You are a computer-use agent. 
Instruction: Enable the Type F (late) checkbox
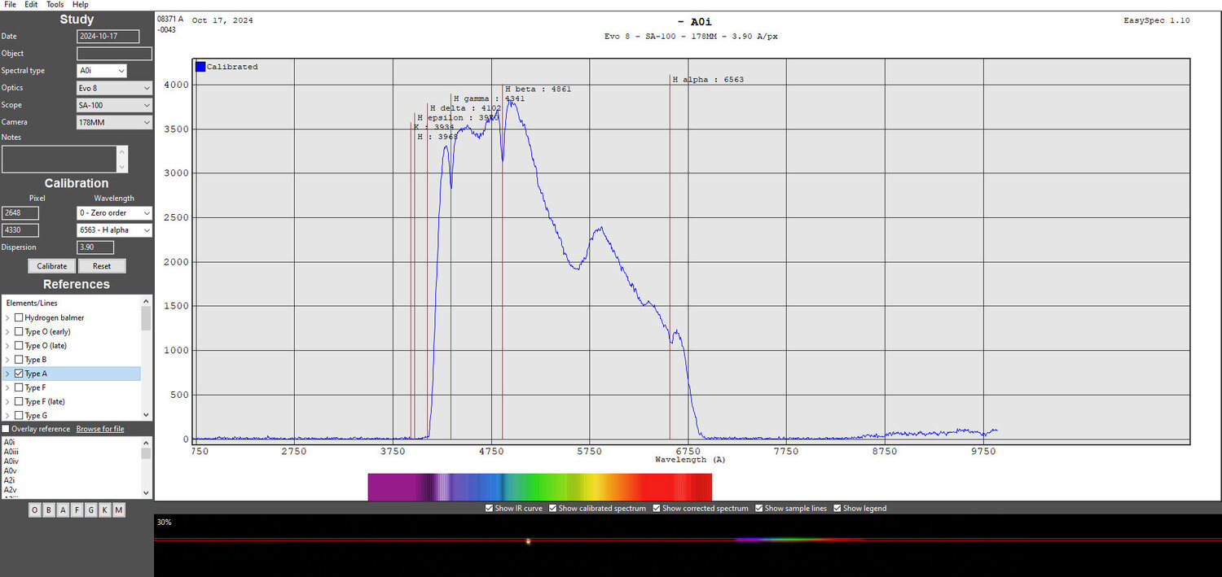tap(19, 401)
